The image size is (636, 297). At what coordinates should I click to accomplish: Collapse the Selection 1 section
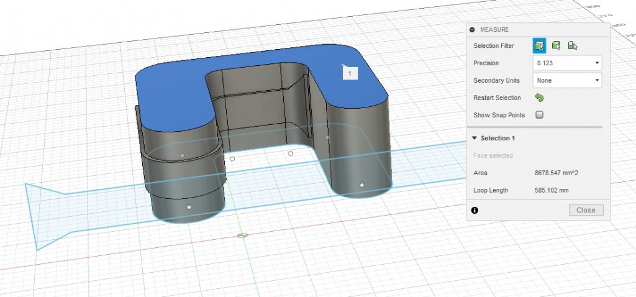click(475, 138)
